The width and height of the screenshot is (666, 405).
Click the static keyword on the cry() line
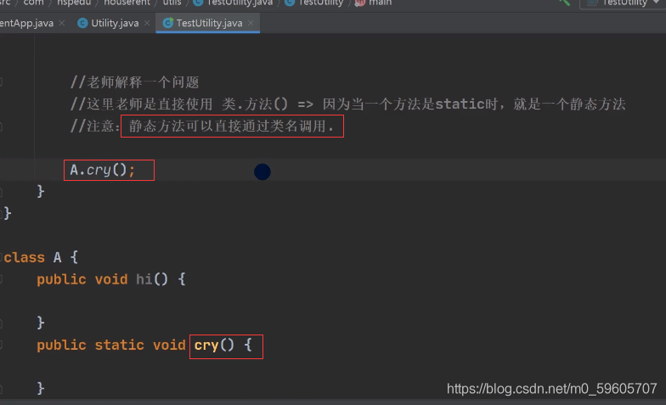(x=119, y=345)
